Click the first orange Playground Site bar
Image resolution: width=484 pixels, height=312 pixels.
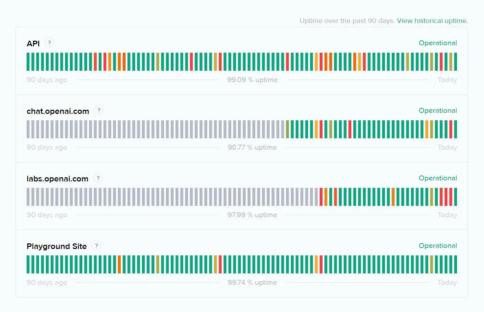(120, 265)
